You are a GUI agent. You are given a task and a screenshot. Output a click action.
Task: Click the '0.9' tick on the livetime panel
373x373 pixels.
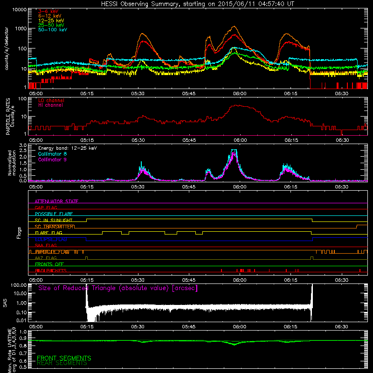23,338
